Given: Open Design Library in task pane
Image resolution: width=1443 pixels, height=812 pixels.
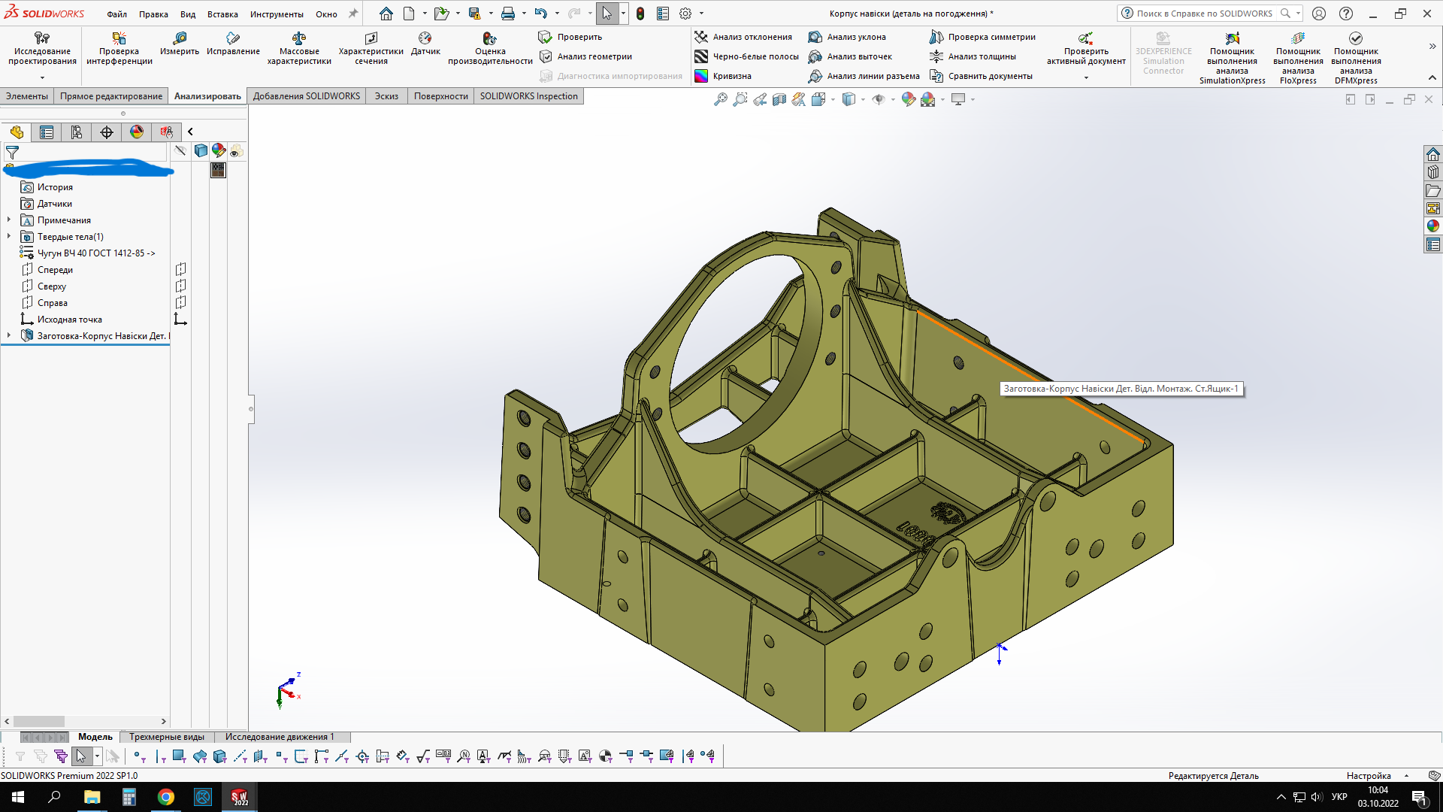Looking at the screenshot, I should pyautogui.click(x=1433, y=172).
